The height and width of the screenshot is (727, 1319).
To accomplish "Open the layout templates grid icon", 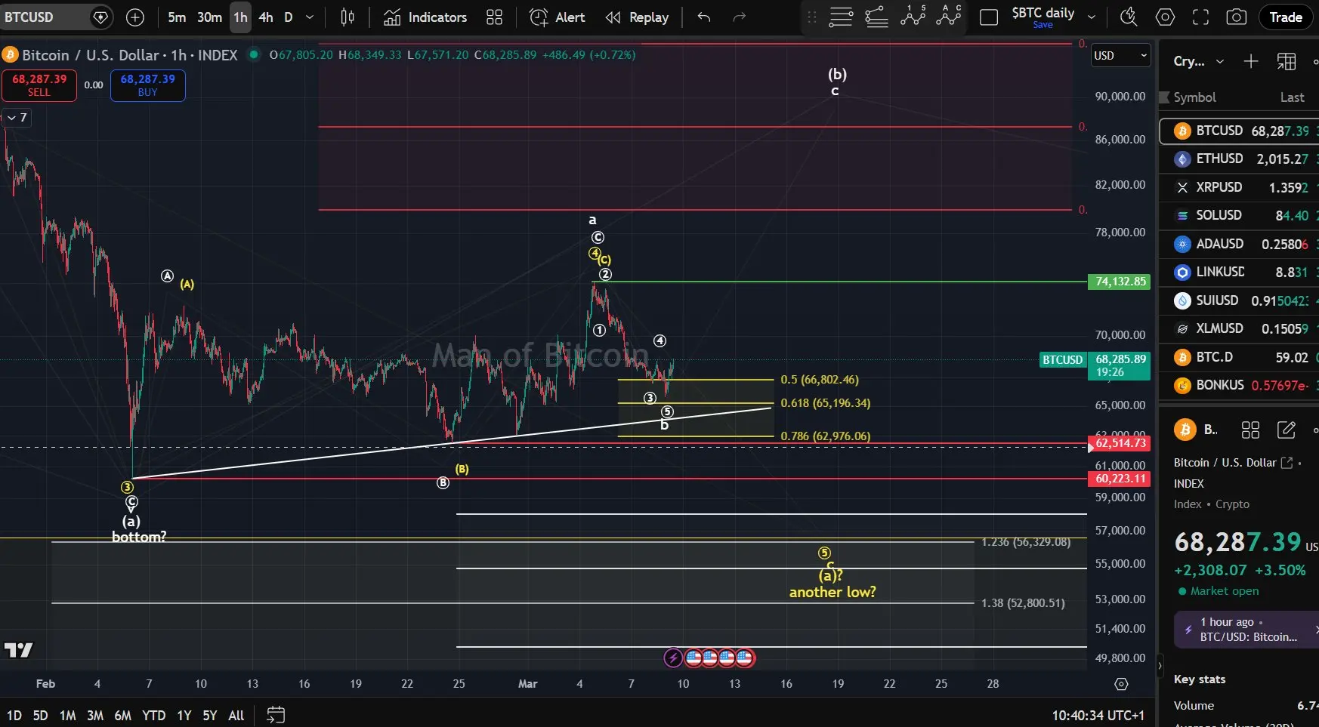I will point(494,17).
